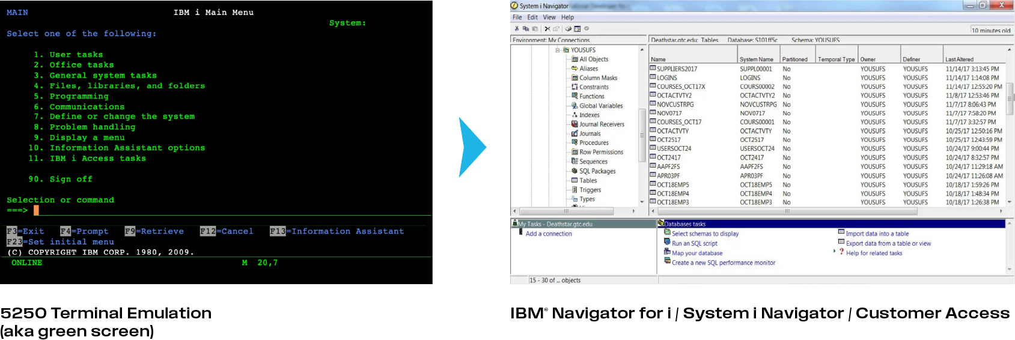Click the table icon beside SUPPLIERS2017
The width and height of the screenshot is (1015, 340).
(x=653, y=68)
